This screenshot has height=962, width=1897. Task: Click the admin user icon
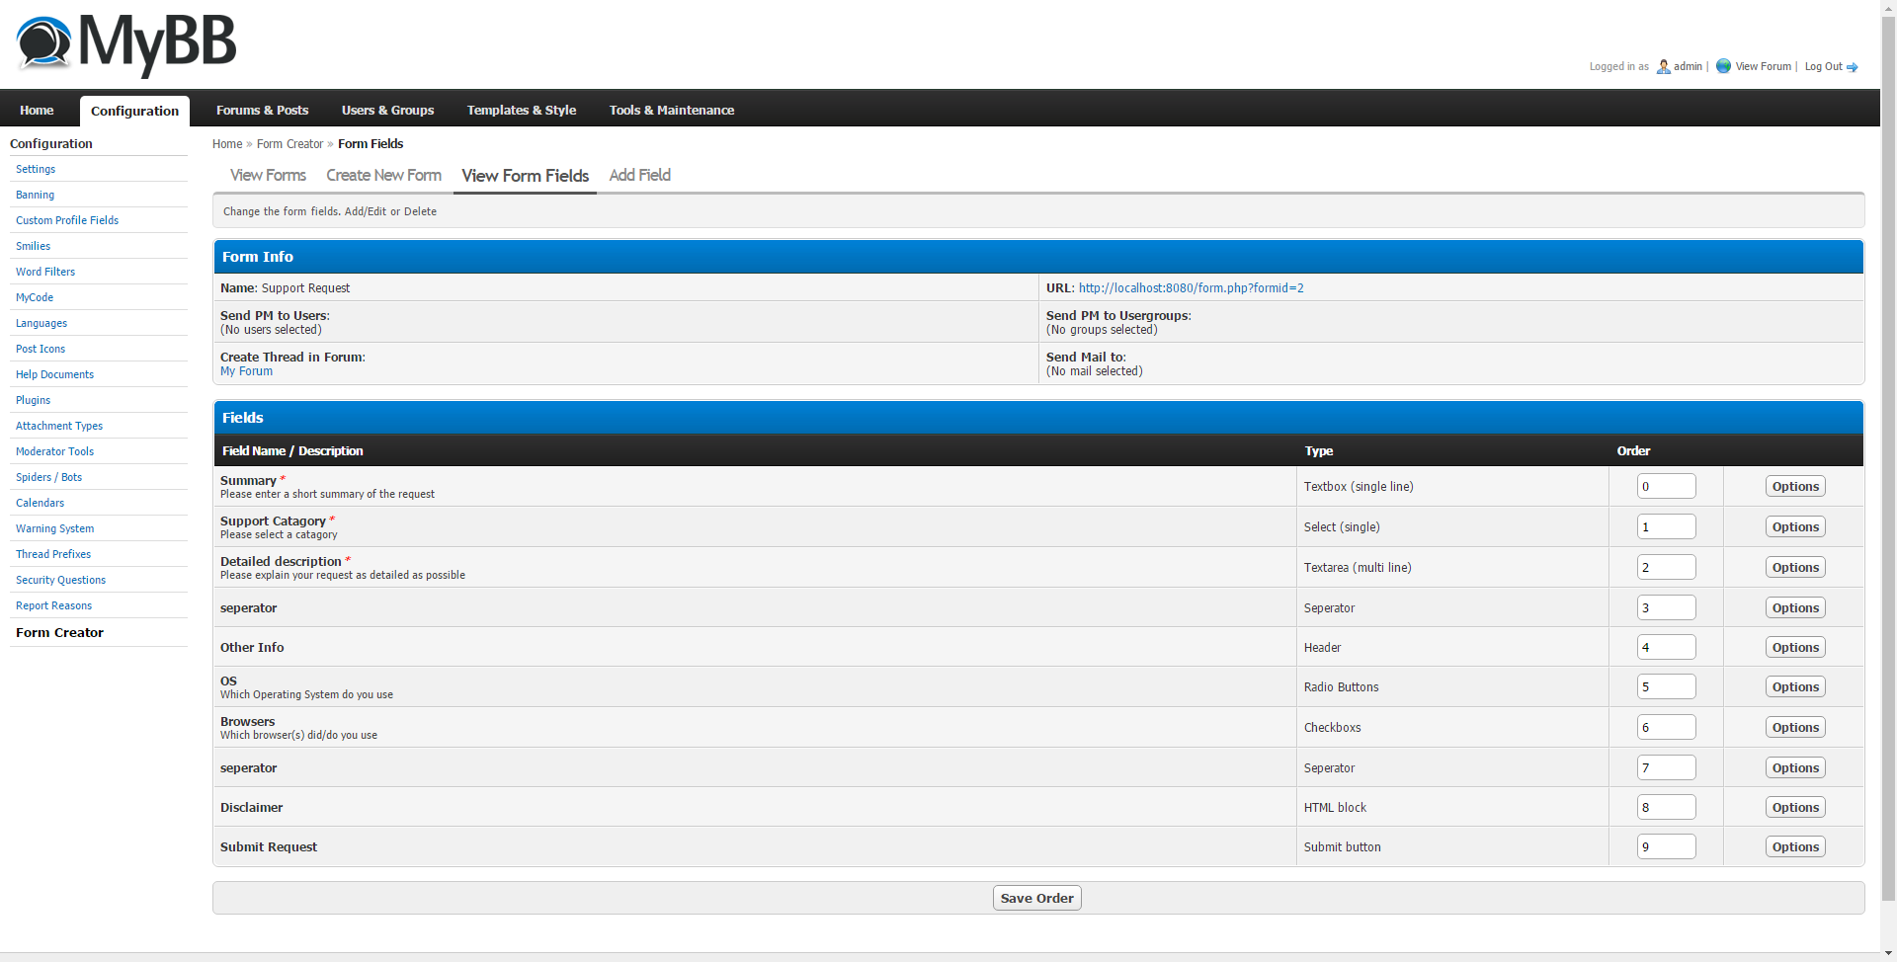tap(1663, 67)
